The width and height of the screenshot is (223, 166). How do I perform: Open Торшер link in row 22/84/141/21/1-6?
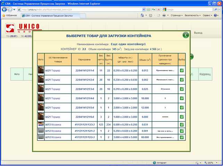[x=56, y=71]
